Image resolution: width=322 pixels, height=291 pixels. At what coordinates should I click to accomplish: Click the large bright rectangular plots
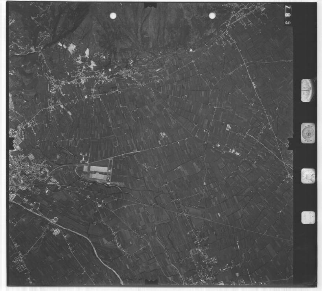tap(96, 173)
